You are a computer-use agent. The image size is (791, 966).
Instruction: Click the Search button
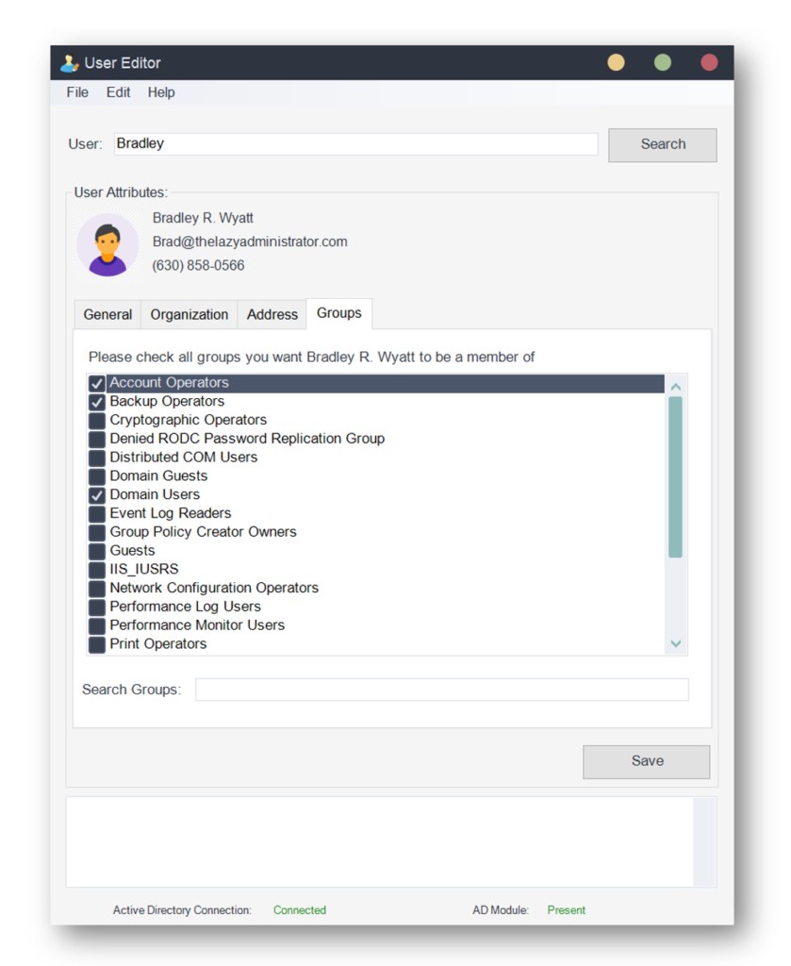(x=663, y=145)
